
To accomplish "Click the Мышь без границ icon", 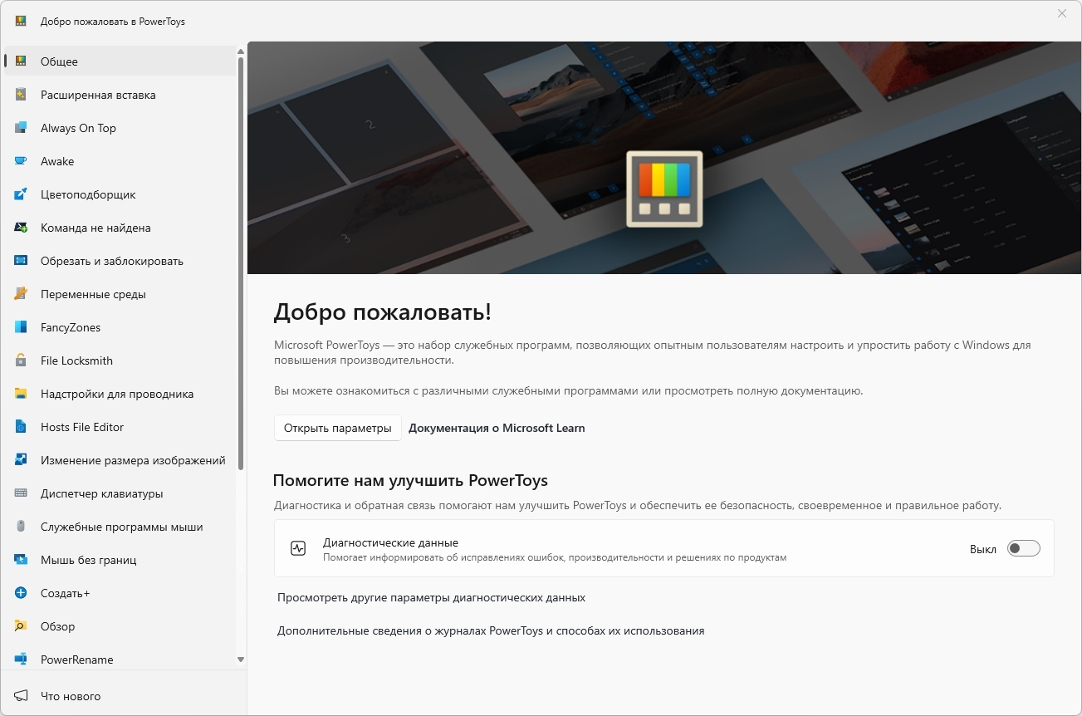I will 21,560.
